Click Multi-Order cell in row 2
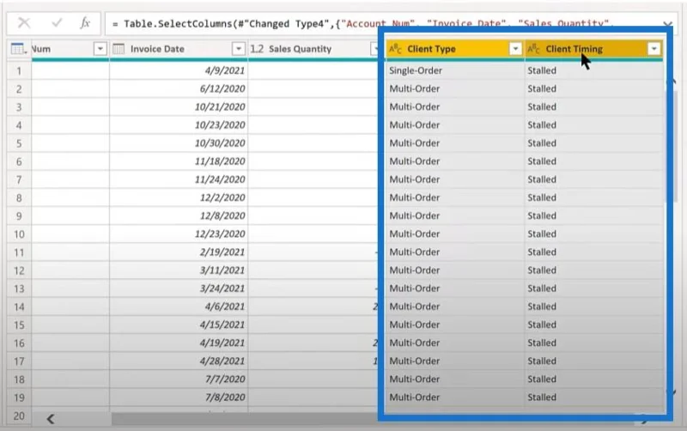 455,88
